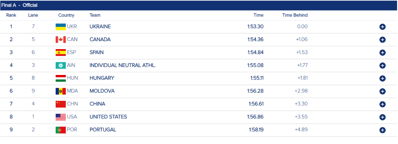Expand the Hungary row plus icon

(x=382, y=78)
